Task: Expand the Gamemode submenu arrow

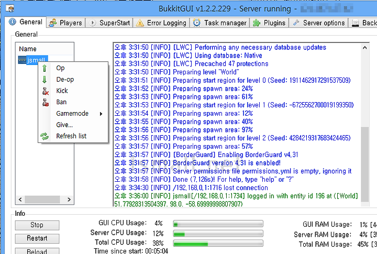Action: pos(101,114)
